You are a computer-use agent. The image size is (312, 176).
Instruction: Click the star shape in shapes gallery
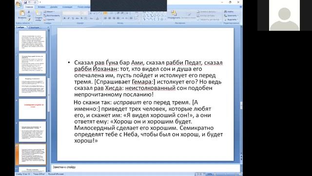coord(162,19)
